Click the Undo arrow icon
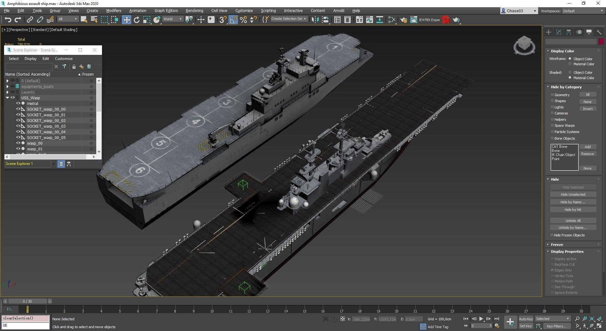This screenshot has height=331, width=606. pyautogui.click(x=8, y=20)
